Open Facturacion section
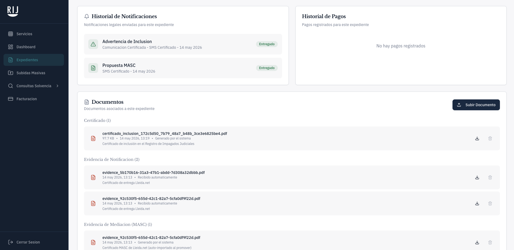Image resolution: width=514 pixels, height=250 pixels. (34, 99)
